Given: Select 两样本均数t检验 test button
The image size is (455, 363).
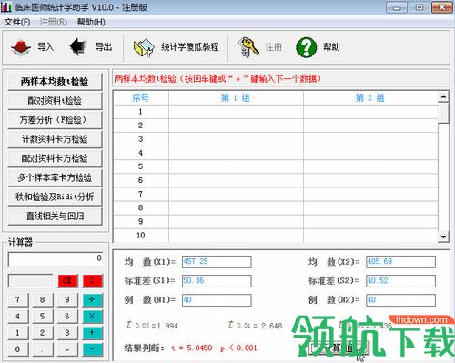Looking at the screenshot, I should (55, 81).
